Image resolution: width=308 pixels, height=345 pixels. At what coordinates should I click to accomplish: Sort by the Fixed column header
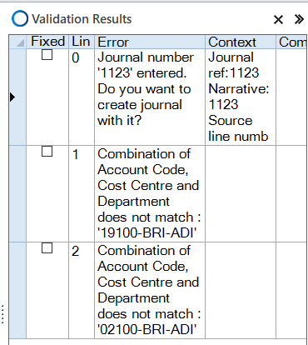[47, 42]
